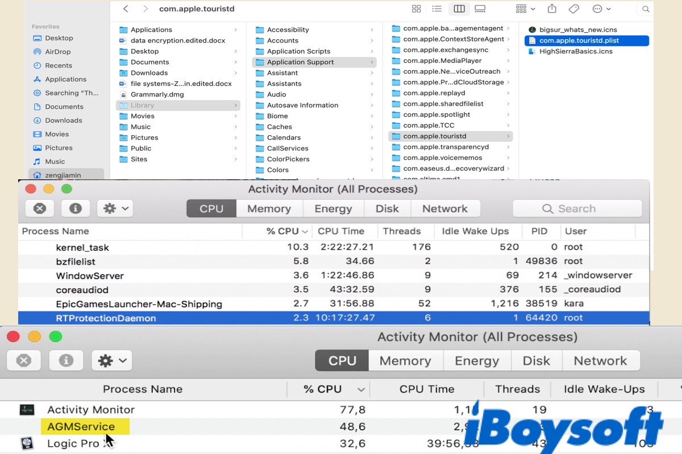This screenshot has width=682, height=454.
Task: Go back in the Finder window
Action: [126, 9]
